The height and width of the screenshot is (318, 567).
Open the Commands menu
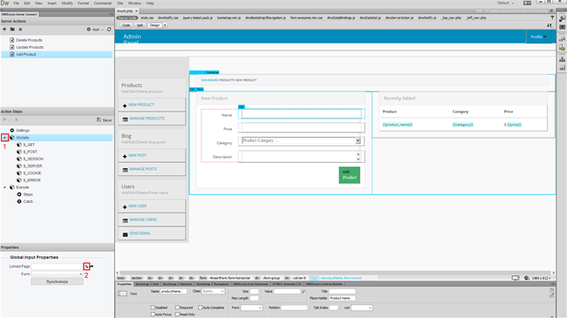click(103, 3)
